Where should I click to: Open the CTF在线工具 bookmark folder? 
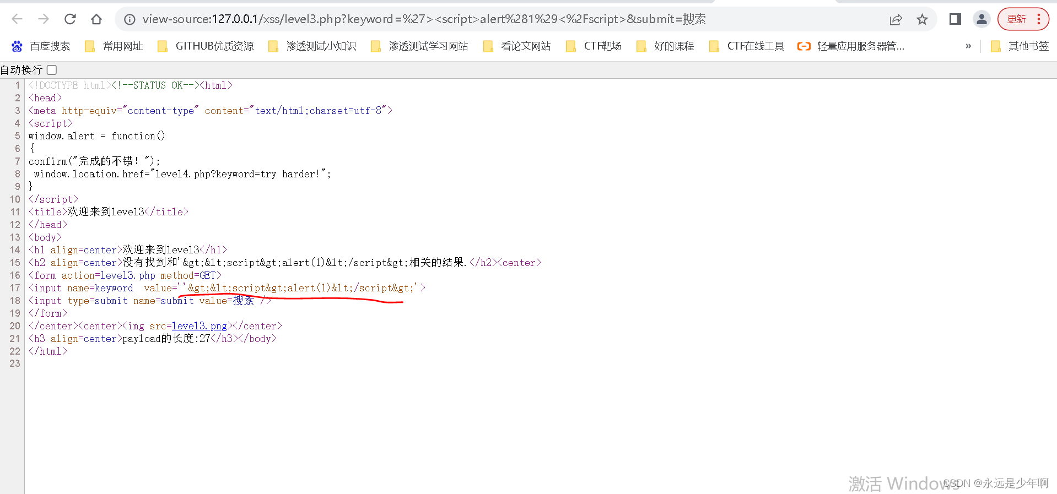click(747, 46)
